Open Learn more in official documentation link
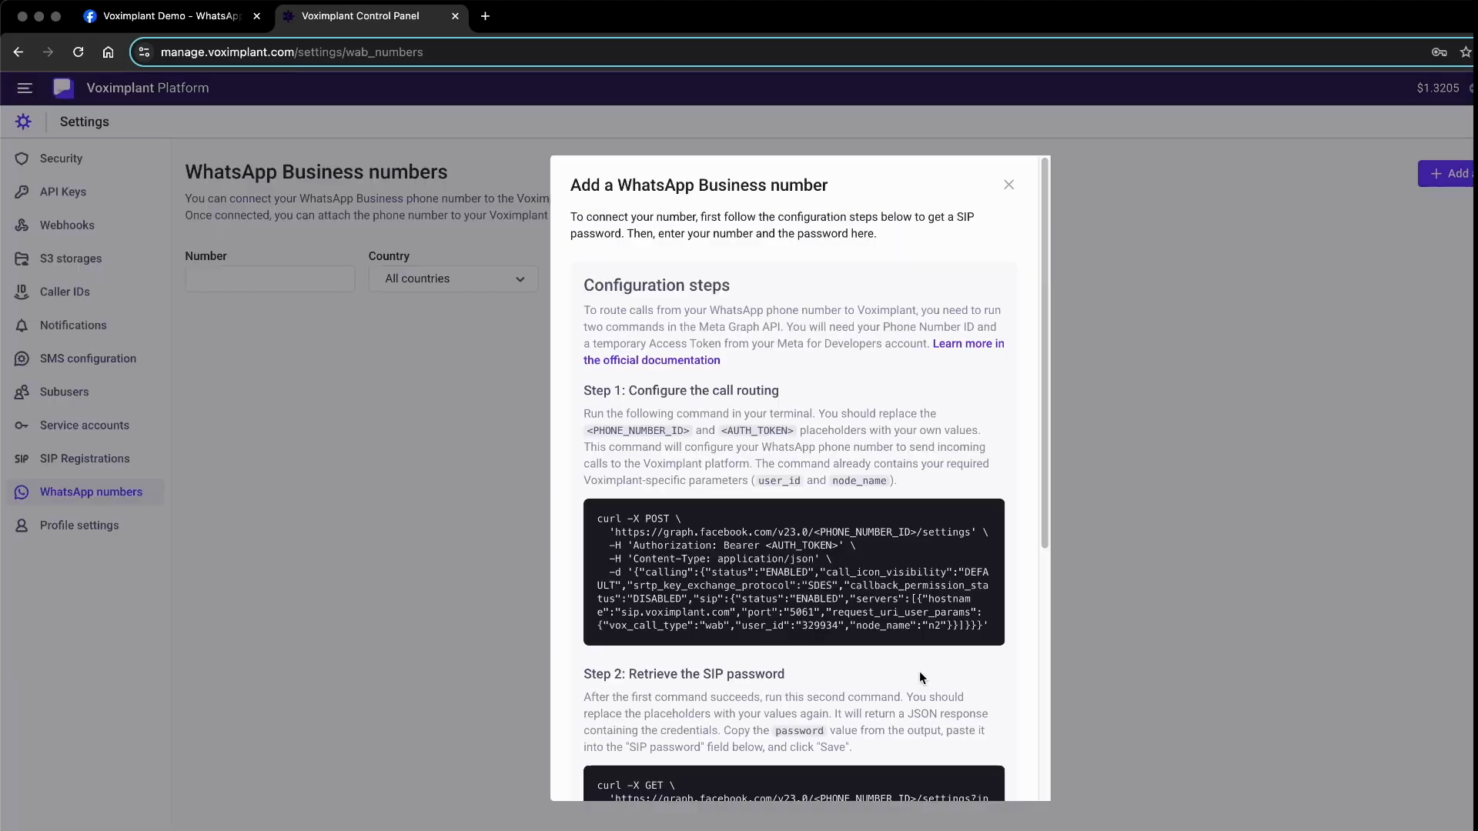Viewport: 1478px width, 831px height. [x=968, y=344]
